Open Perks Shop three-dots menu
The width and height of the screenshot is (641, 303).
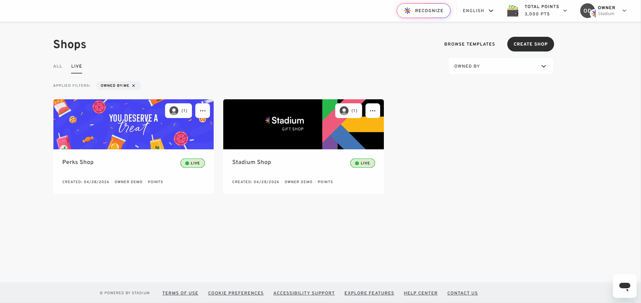pyautogui.click(x=203, y=111)
